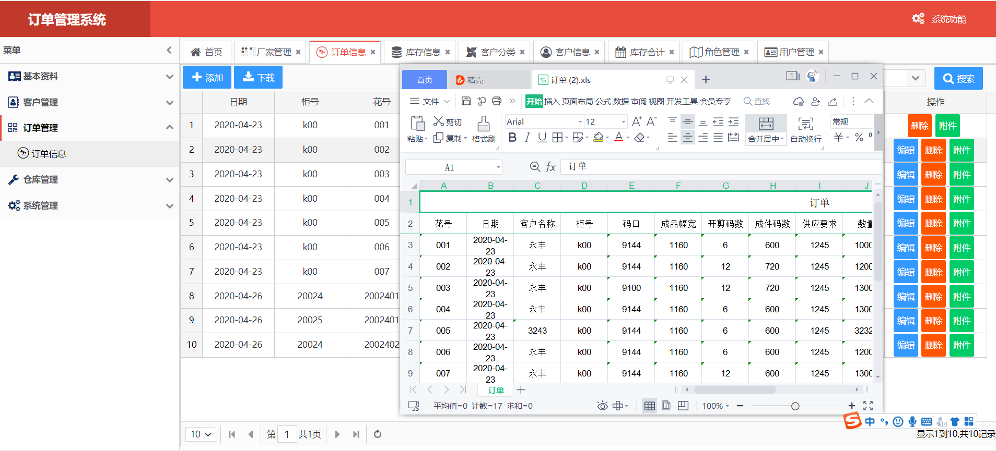Select the 稻壳 tab in WPS
The width and height of the screenshot is (996, 451).
pos(488,80)
